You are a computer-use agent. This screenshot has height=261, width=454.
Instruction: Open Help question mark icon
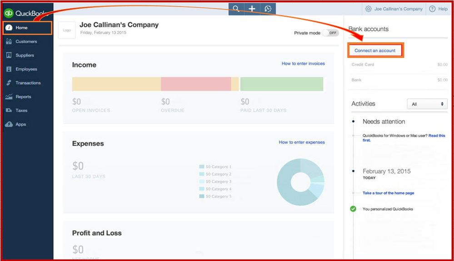click(x=432, y=9)
